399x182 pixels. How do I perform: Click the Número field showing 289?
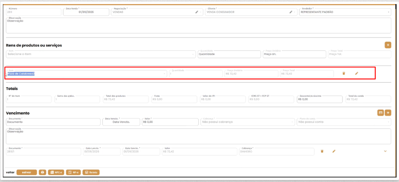[x=34, y=12]
